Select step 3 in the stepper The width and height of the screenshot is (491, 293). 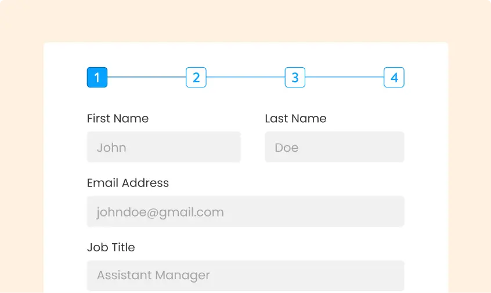point(295,77)
